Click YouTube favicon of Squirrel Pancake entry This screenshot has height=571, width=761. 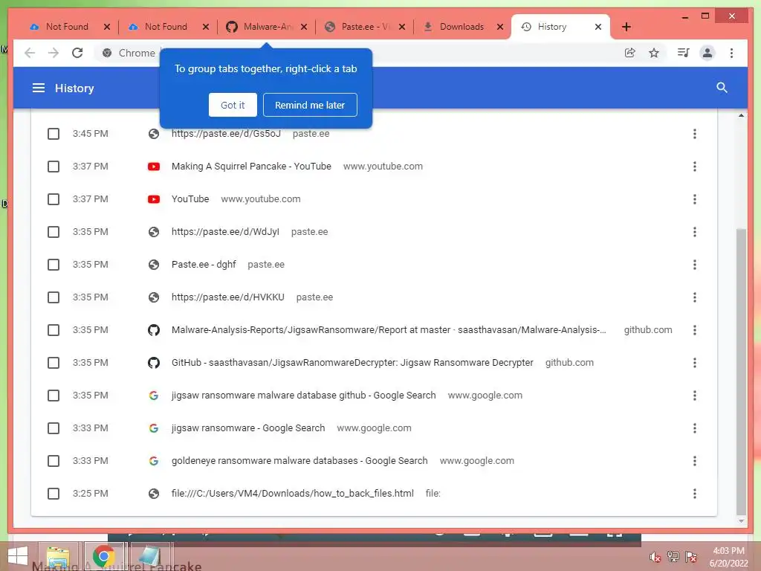(154, 167)
